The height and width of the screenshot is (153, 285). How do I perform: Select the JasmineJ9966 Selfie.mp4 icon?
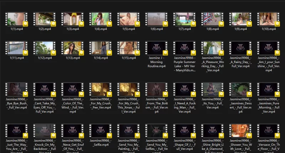coord(100,131)
